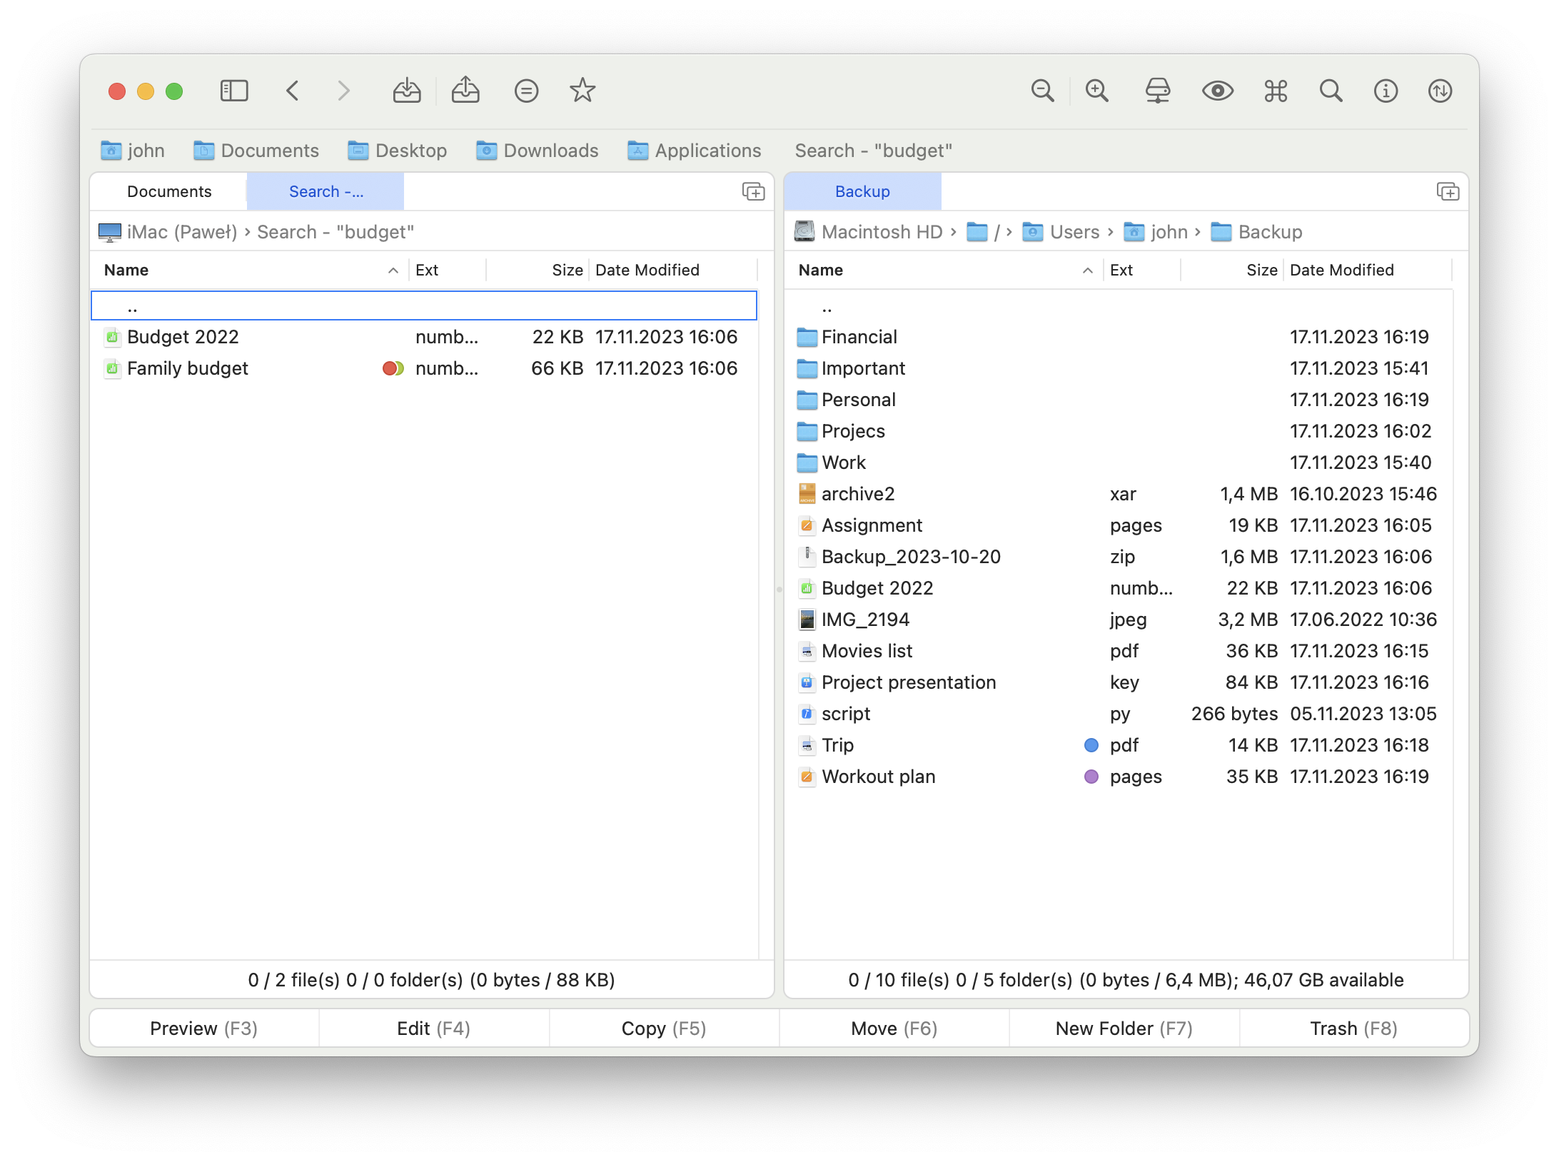Get file info with the info icon
Screen dimensions: 1559x1162
click(1385, 91)
